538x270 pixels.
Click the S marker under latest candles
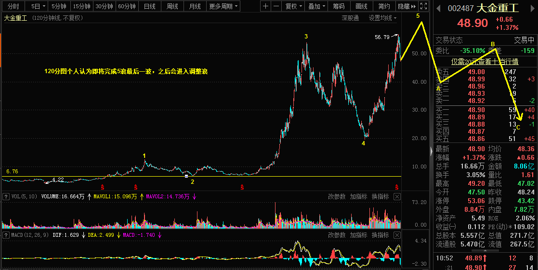(397, 187)
